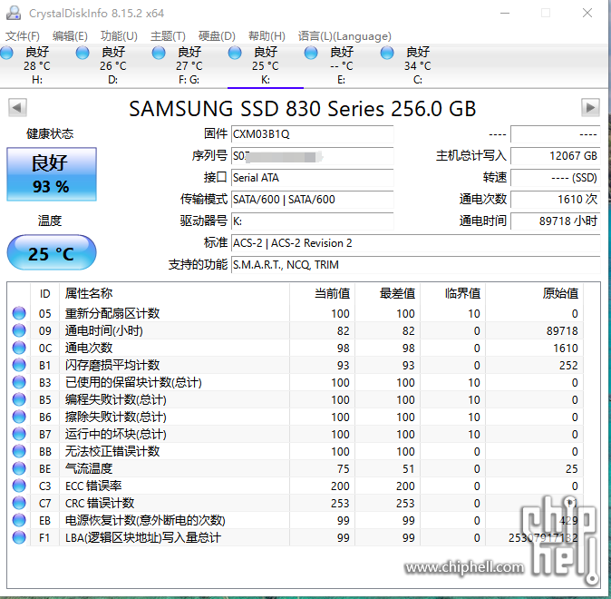Select the H: drive 28 °C tab

tap(37, 65)
